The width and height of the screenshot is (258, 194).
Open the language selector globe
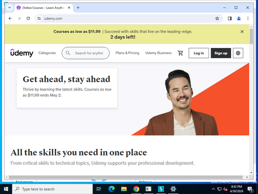pyautogui.click(x=238, y=53)
